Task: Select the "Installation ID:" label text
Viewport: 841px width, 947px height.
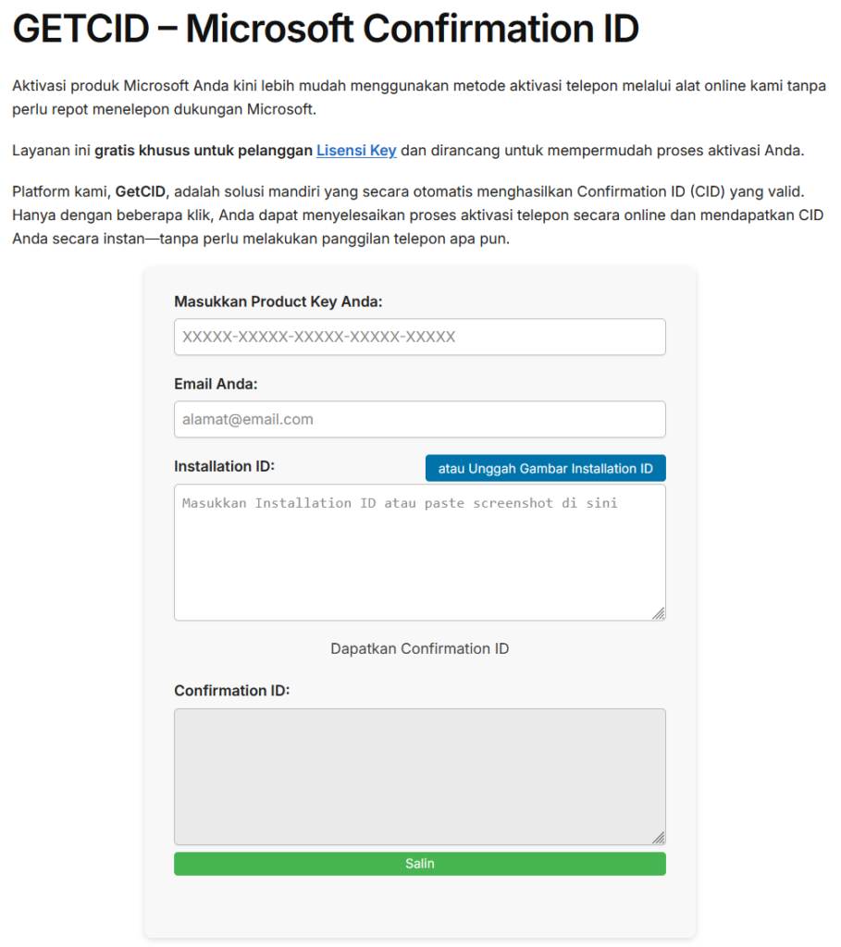Action: click(224, 466)
